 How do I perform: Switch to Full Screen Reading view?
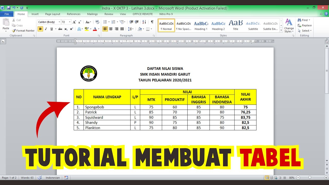coord(272,178)
